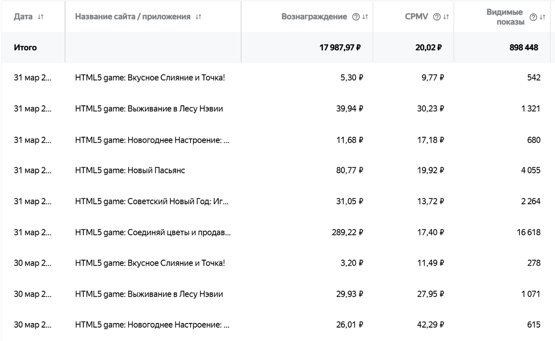Click the Вознаграждение header label
The width and height of the screenshot is (555, 341).
pos(314,17)
